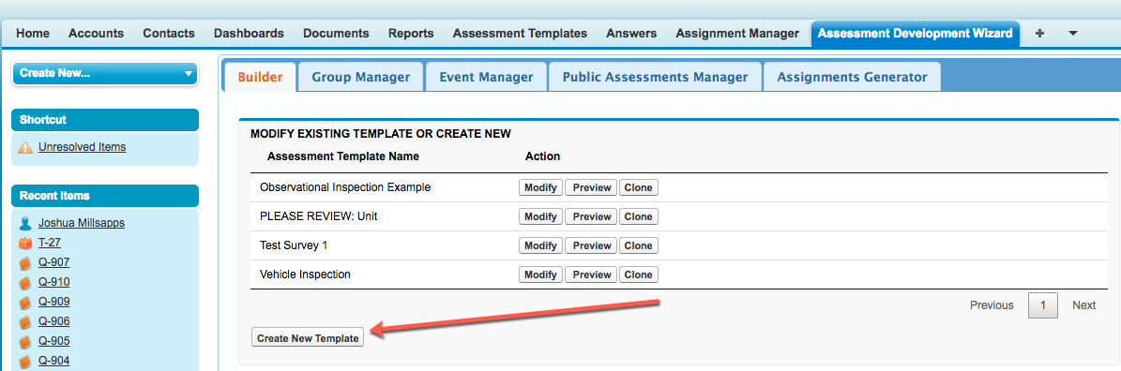This screenshot has width=1121, height=371.
Task: Click the Vehicle Inspection name
Action: pyautogui.click(x=305, y=274)
